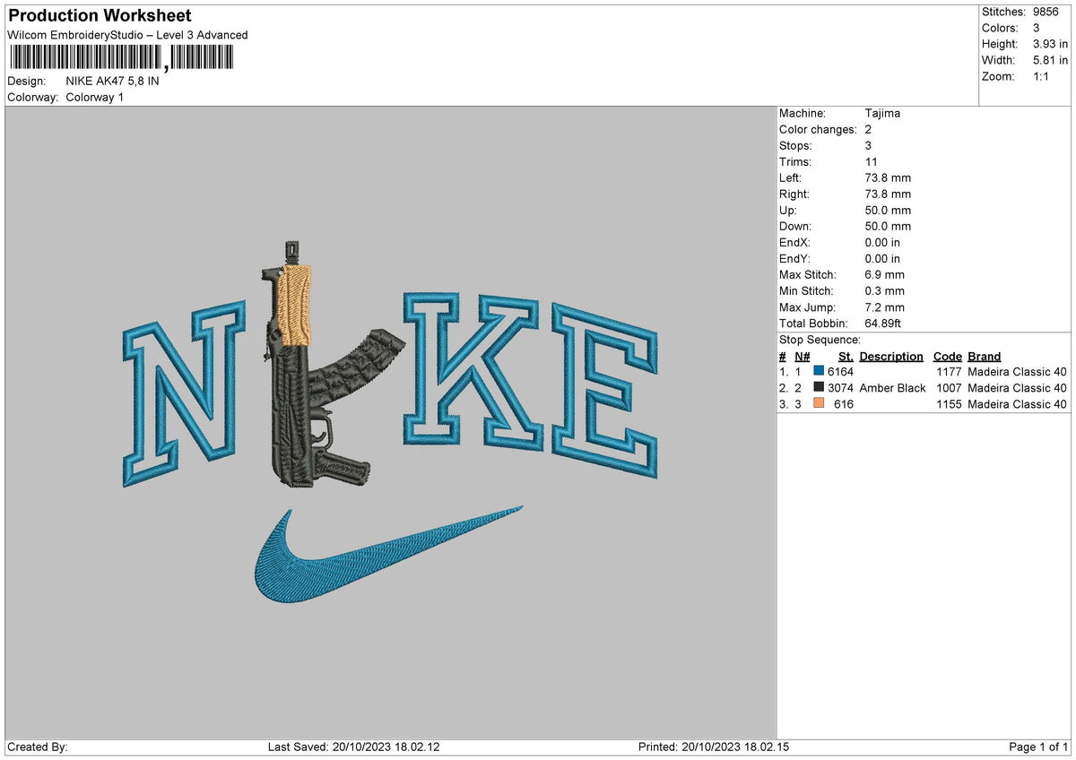Click the 'Last Saved' timestamp
Viewport: 1076px width, 760px height.
coord(354,747)
